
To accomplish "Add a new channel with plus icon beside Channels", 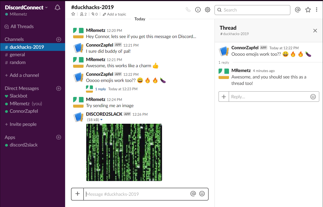I will tap(59, 39).
